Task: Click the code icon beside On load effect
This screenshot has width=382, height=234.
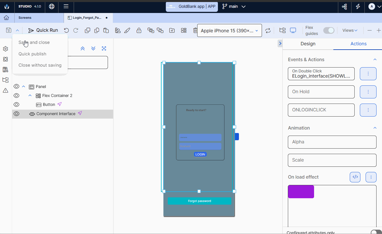Action: coord(355,177)
